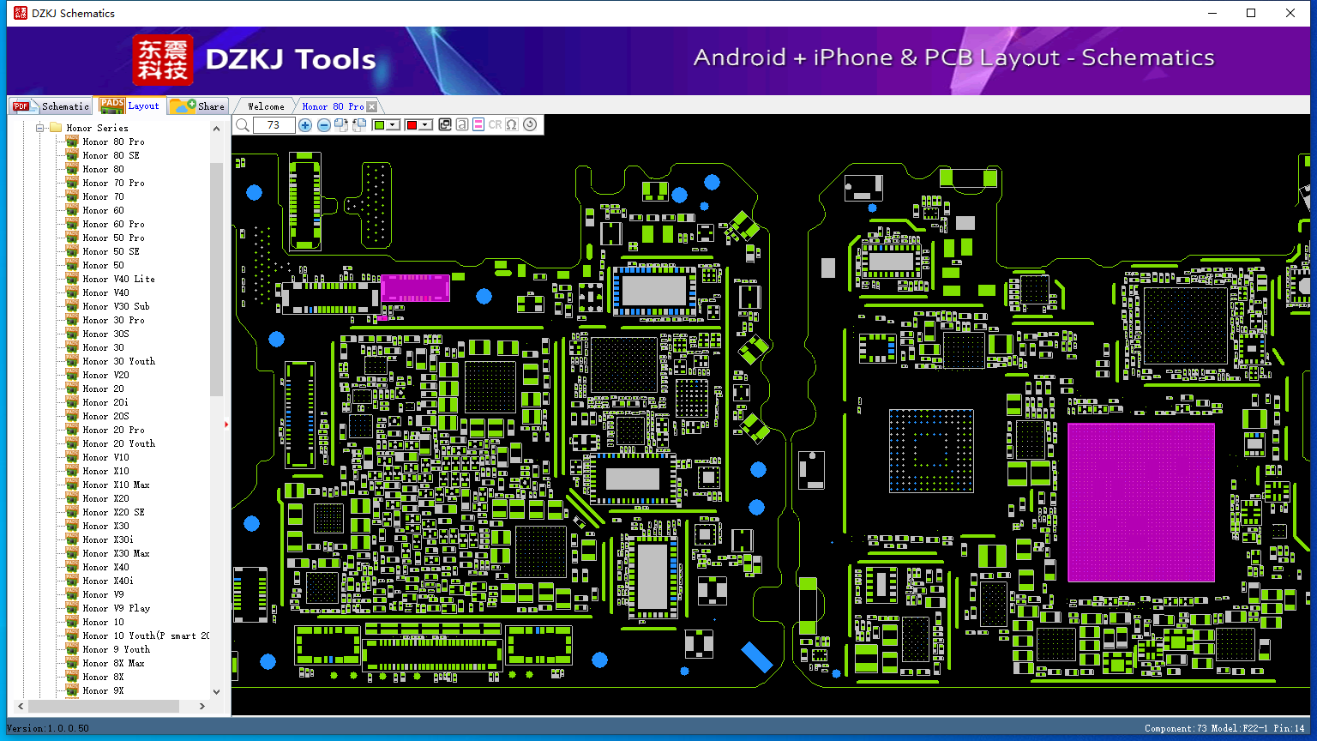Click the PADS icon beside Honor V20
The image size is (1317, 741).
72,375
